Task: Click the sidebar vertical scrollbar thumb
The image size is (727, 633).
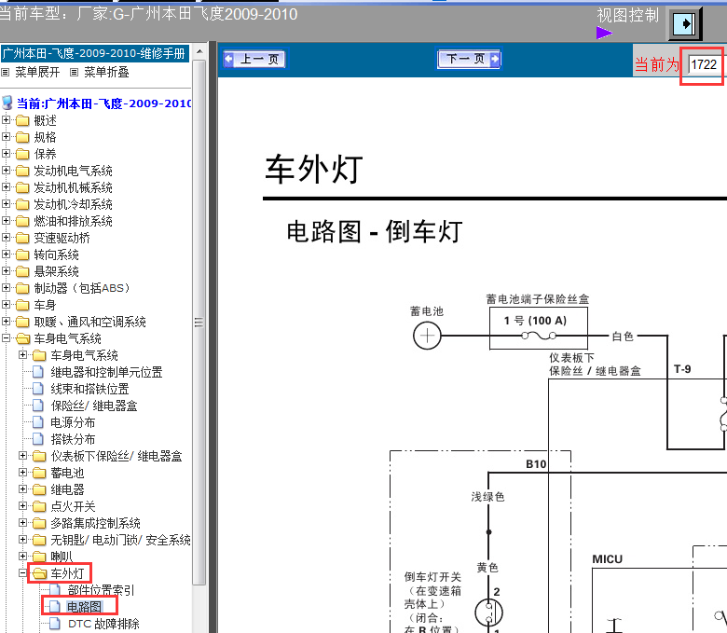Action: tap(199, 322)
